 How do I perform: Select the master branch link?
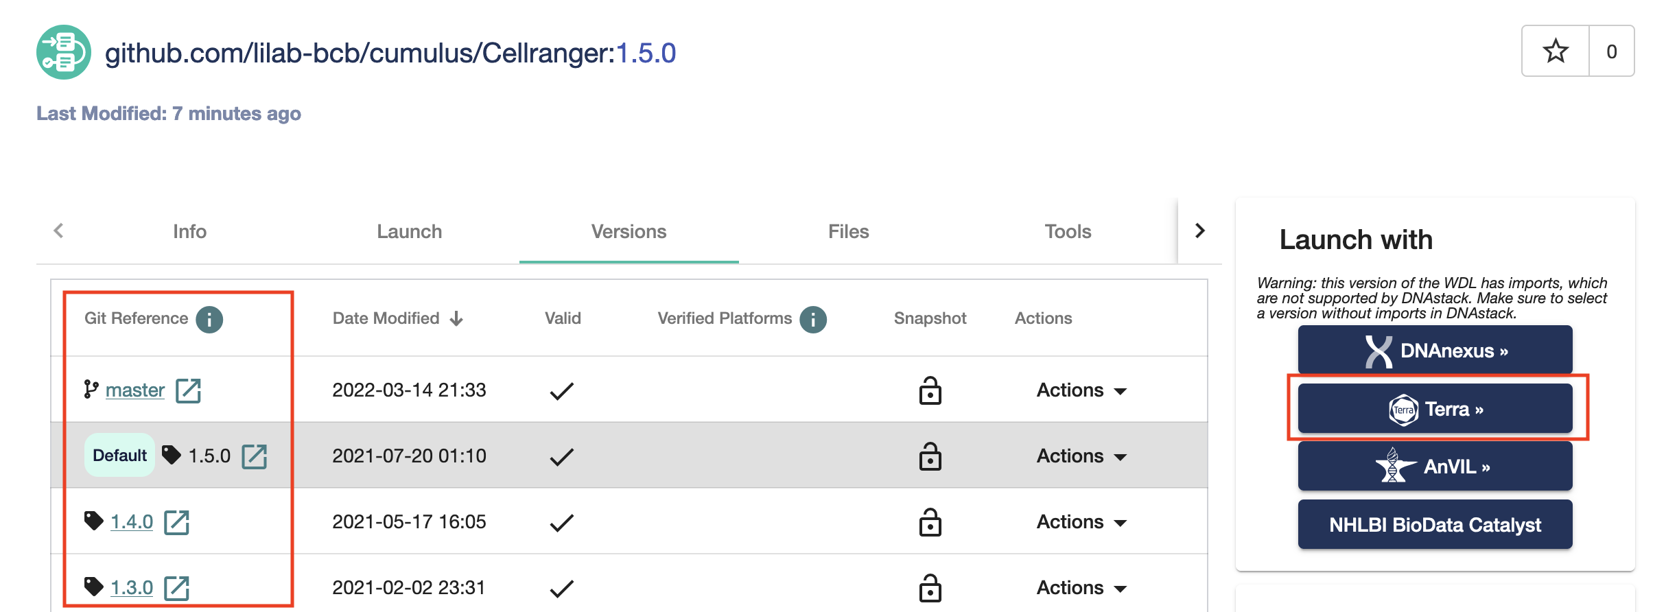click(135, 390)
